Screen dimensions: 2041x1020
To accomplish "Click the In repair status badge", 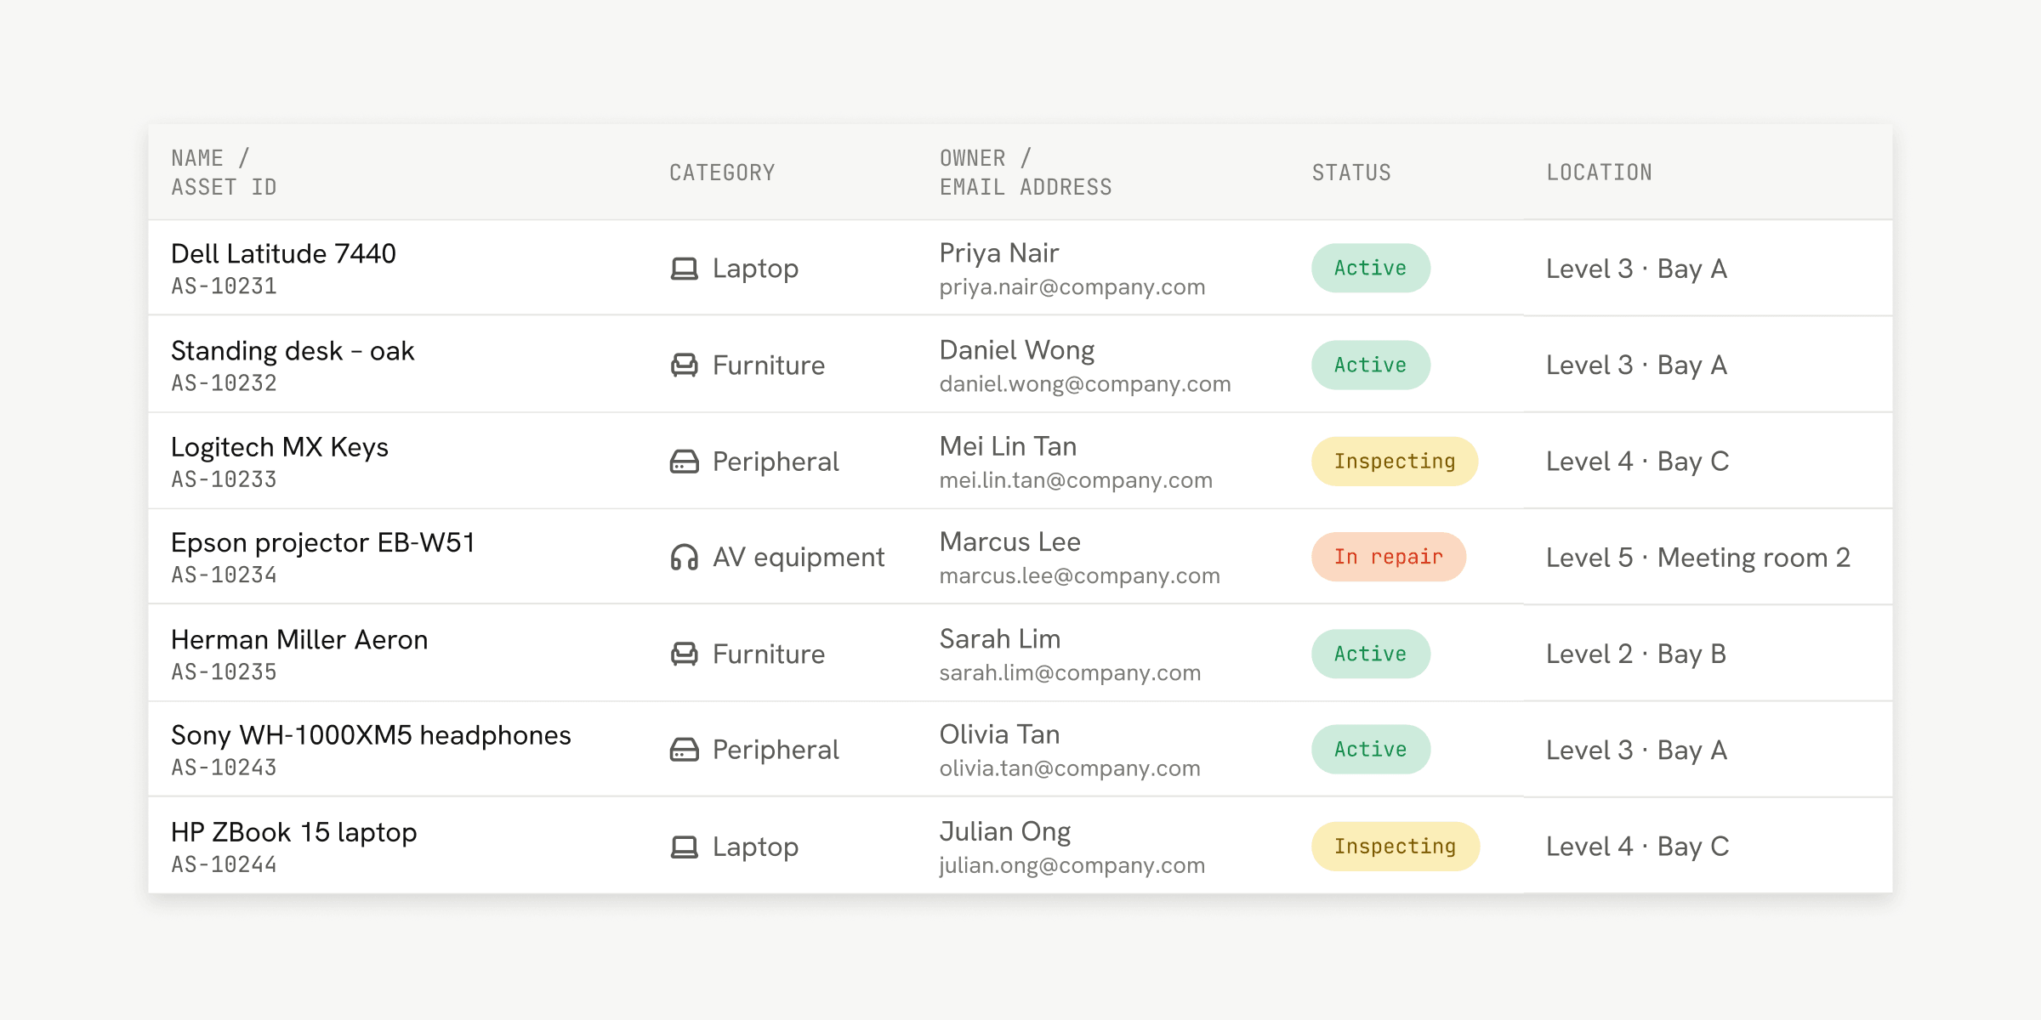I will [1388, 558].
